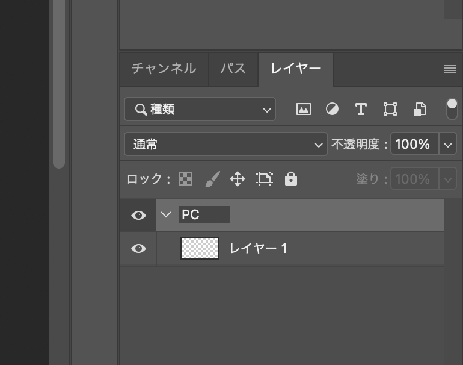Filter layers by pixel layer icon
This screenshot has height=365, width=463.
(304, 109)
